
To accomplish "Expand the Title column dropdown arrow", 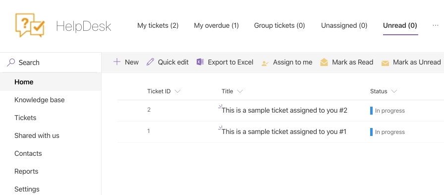I will (240, 91).
